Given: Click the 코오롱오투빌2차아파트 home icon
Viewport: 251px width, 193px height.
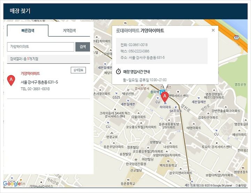Looking at the screenshot, I should point(141,123).
